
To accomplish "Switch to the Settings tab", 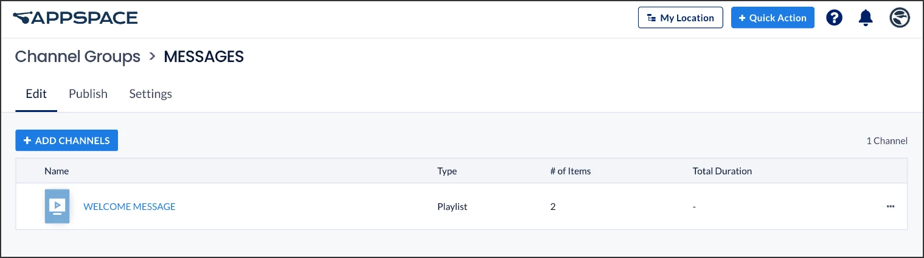I will 150,94.
